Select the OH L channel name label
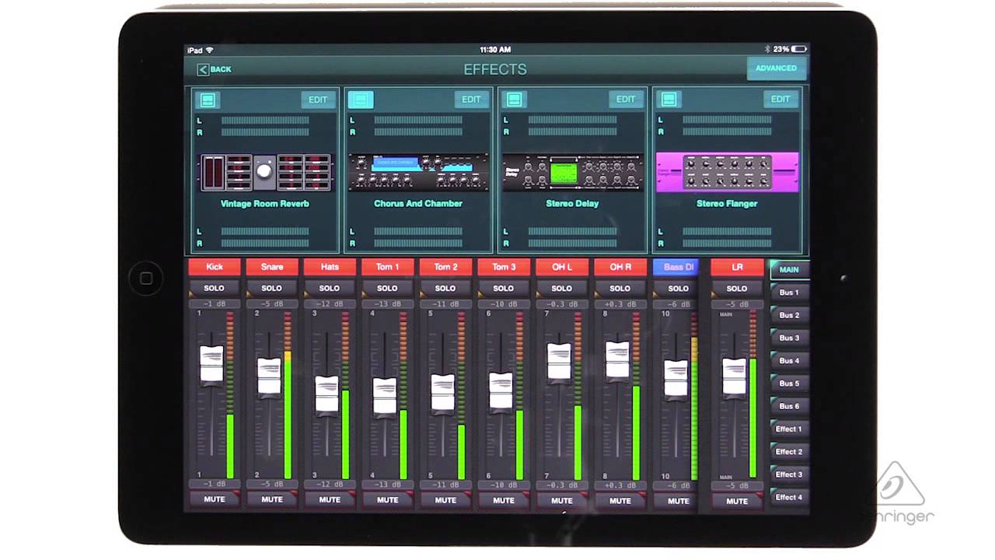 pos(561,267)
